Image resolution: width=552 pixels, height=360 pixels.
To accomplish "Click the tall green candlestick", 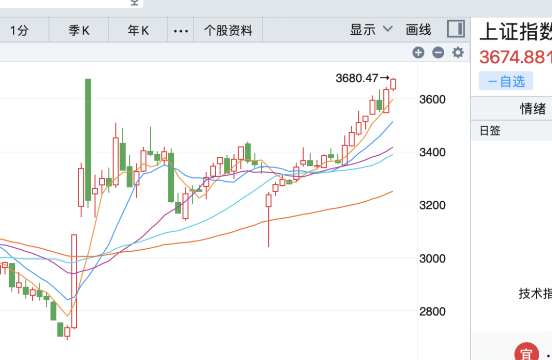I will pyautogui.click(x=88, y=139).
